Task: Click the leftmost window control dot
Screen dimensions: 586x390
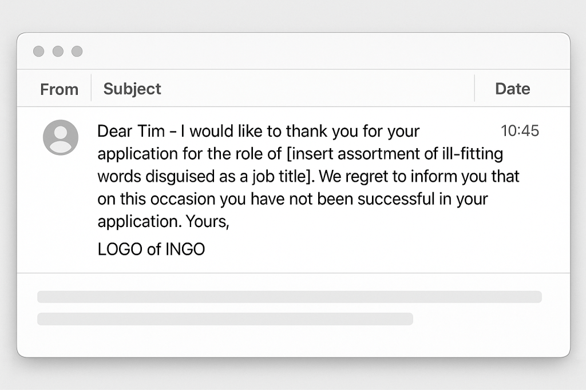Action: coord(38,51)
